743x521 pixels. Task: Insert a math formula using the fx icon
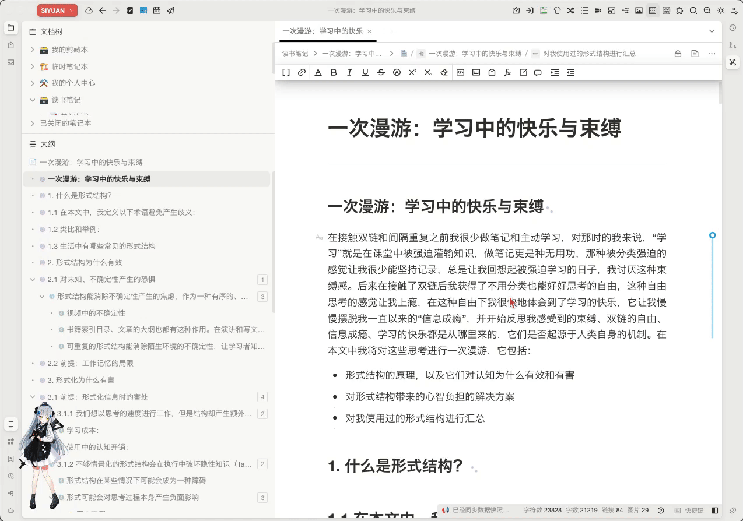point(507,72)
